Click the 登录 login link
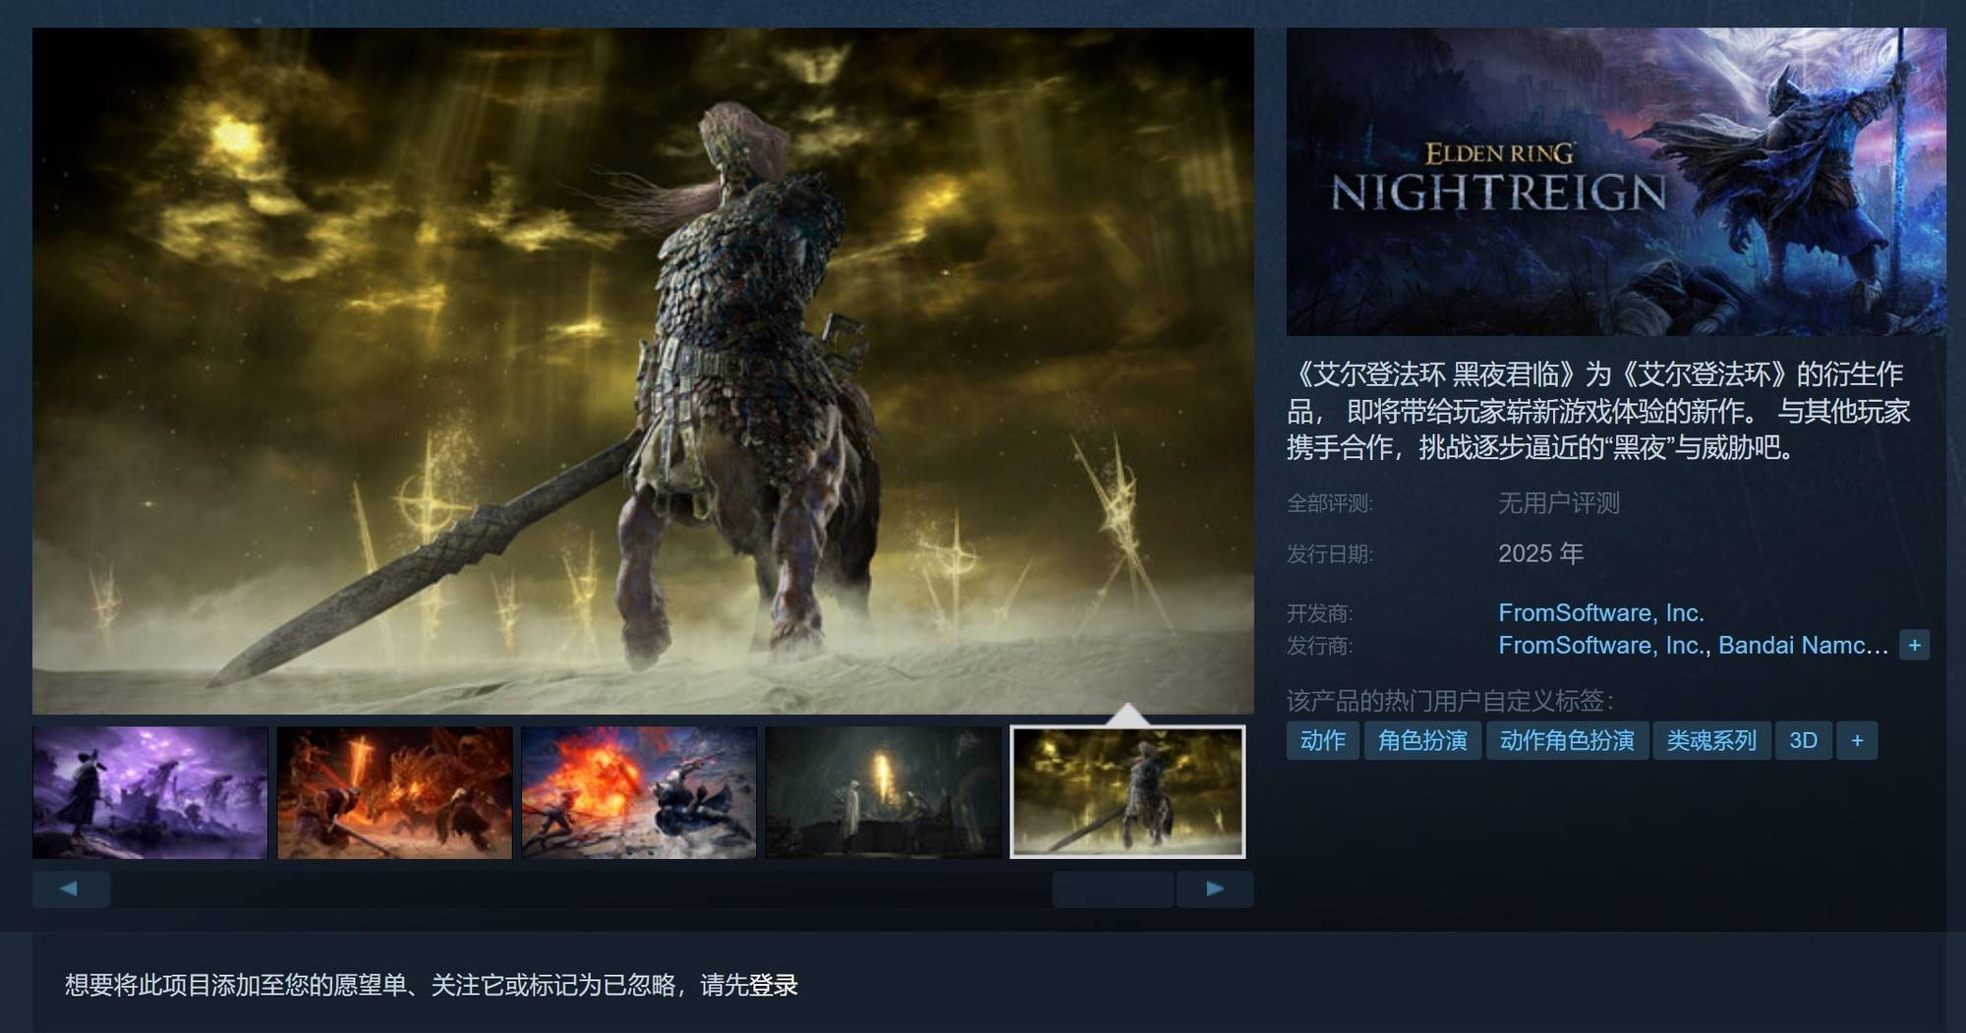Image resolution: width=1966 pixels, height=1033 pixels. [x=774, y=985]
